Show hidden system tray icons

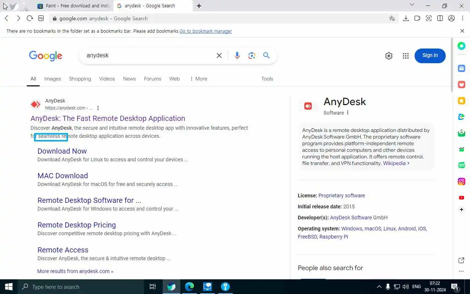coord(379,287)
